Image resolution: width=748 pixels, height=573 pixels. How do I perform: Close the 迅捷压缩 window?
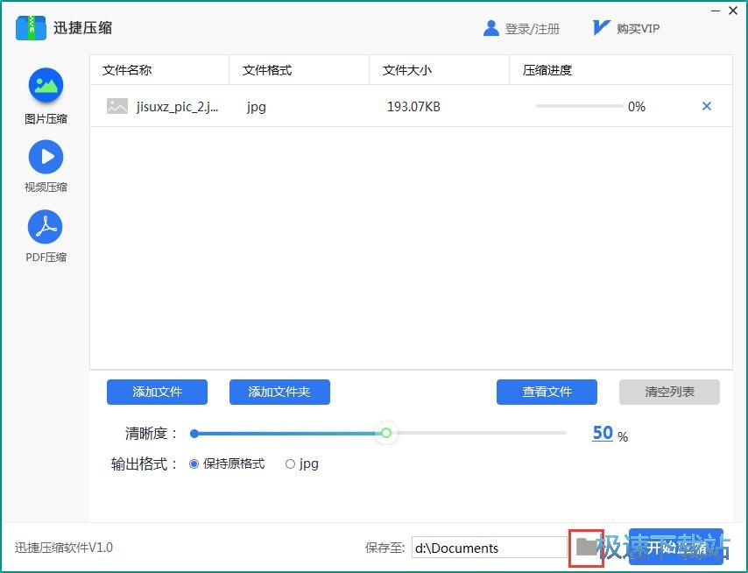[733, 11]
